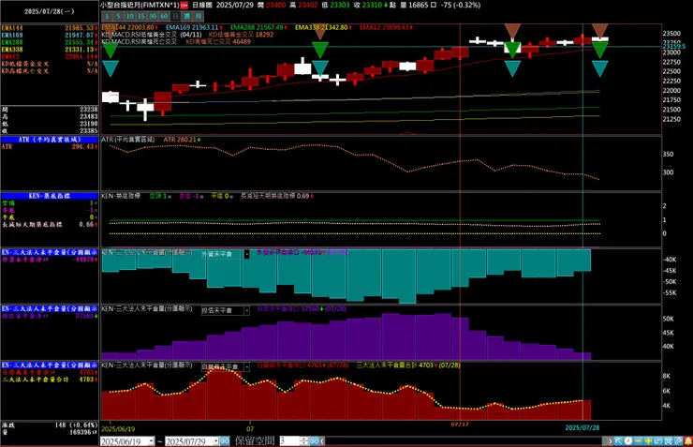The image size is (693, 447).
Task: Click GO button beside end date
Action: [225, 440]
